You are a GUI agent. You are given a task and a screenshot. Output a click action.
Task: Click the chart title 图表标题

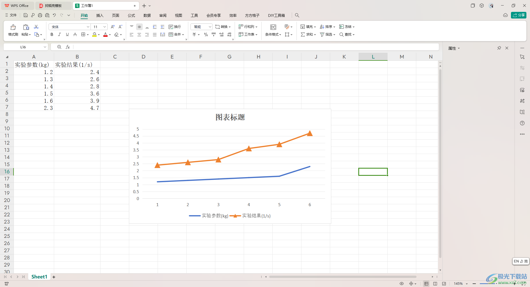(x=230, y=117)
